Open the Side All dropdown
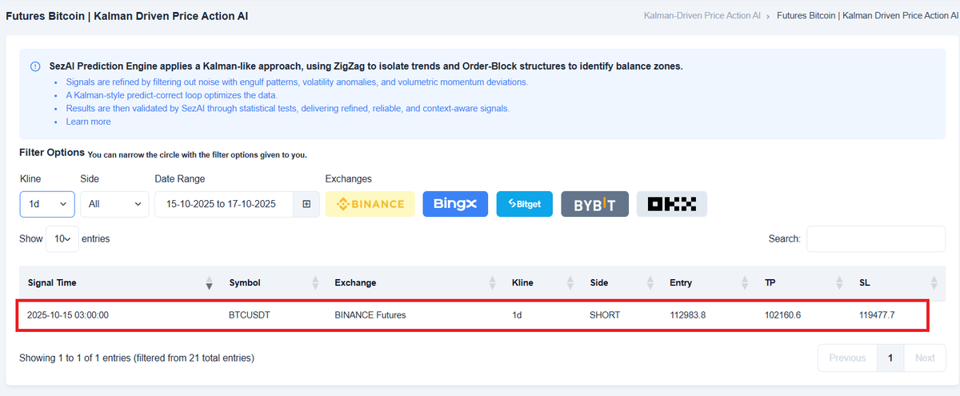960x396 pixels. (x=114, y=204)
